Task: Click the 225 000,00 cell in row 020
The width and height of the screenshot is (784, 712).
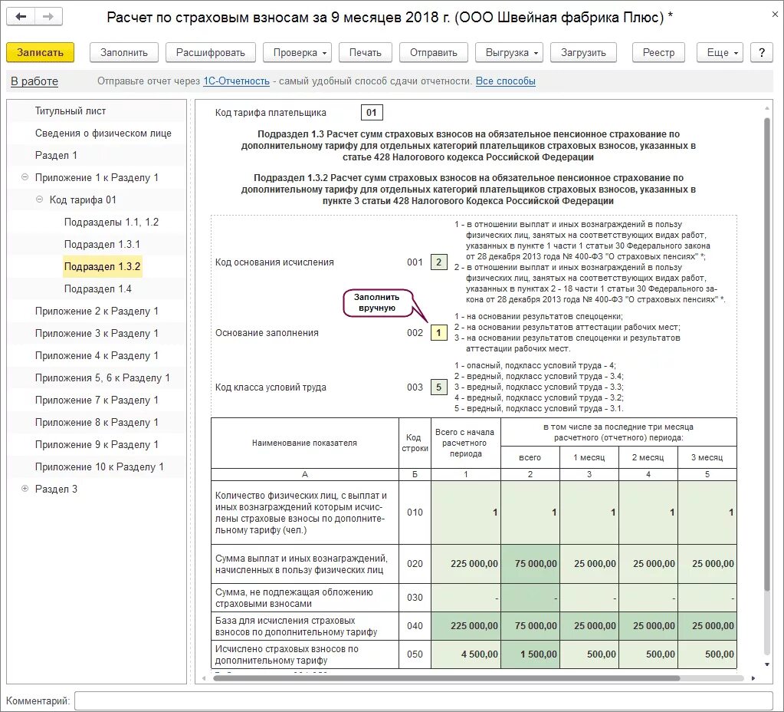Action: click(x=465, y=564)
